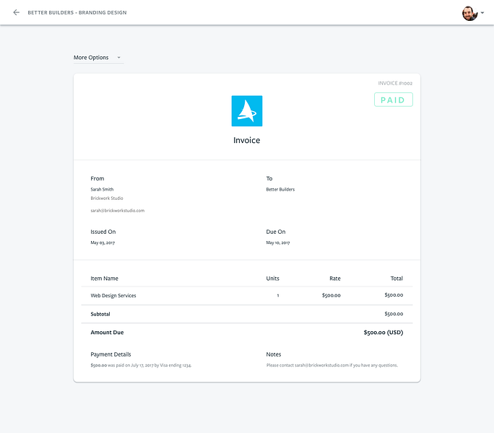
Task: Click the contact note under Notes
Action: (x=332, y=365)
